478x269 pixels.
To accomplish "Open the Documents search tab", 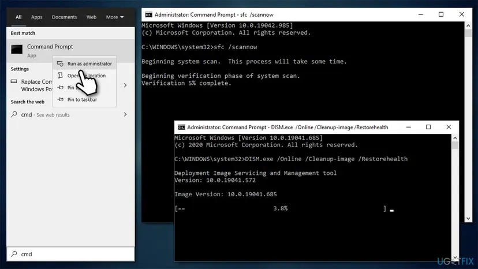I will [x=64, y=17].
